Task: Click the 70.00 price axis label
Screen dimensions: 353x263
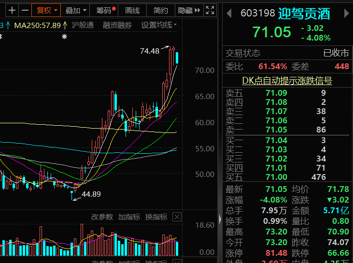Action: 205,71
